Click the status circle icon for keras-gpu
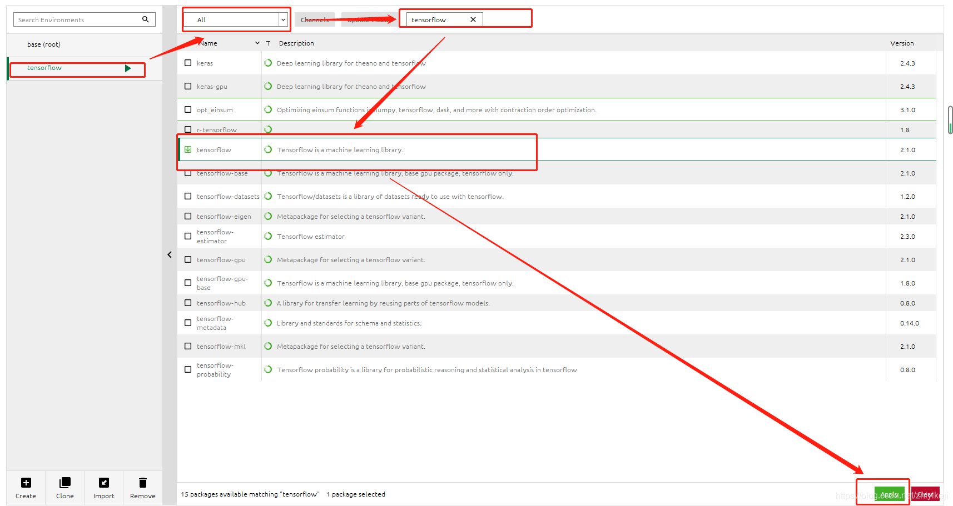The width and height of the screenshot is (953, 506). coord(268,86)
